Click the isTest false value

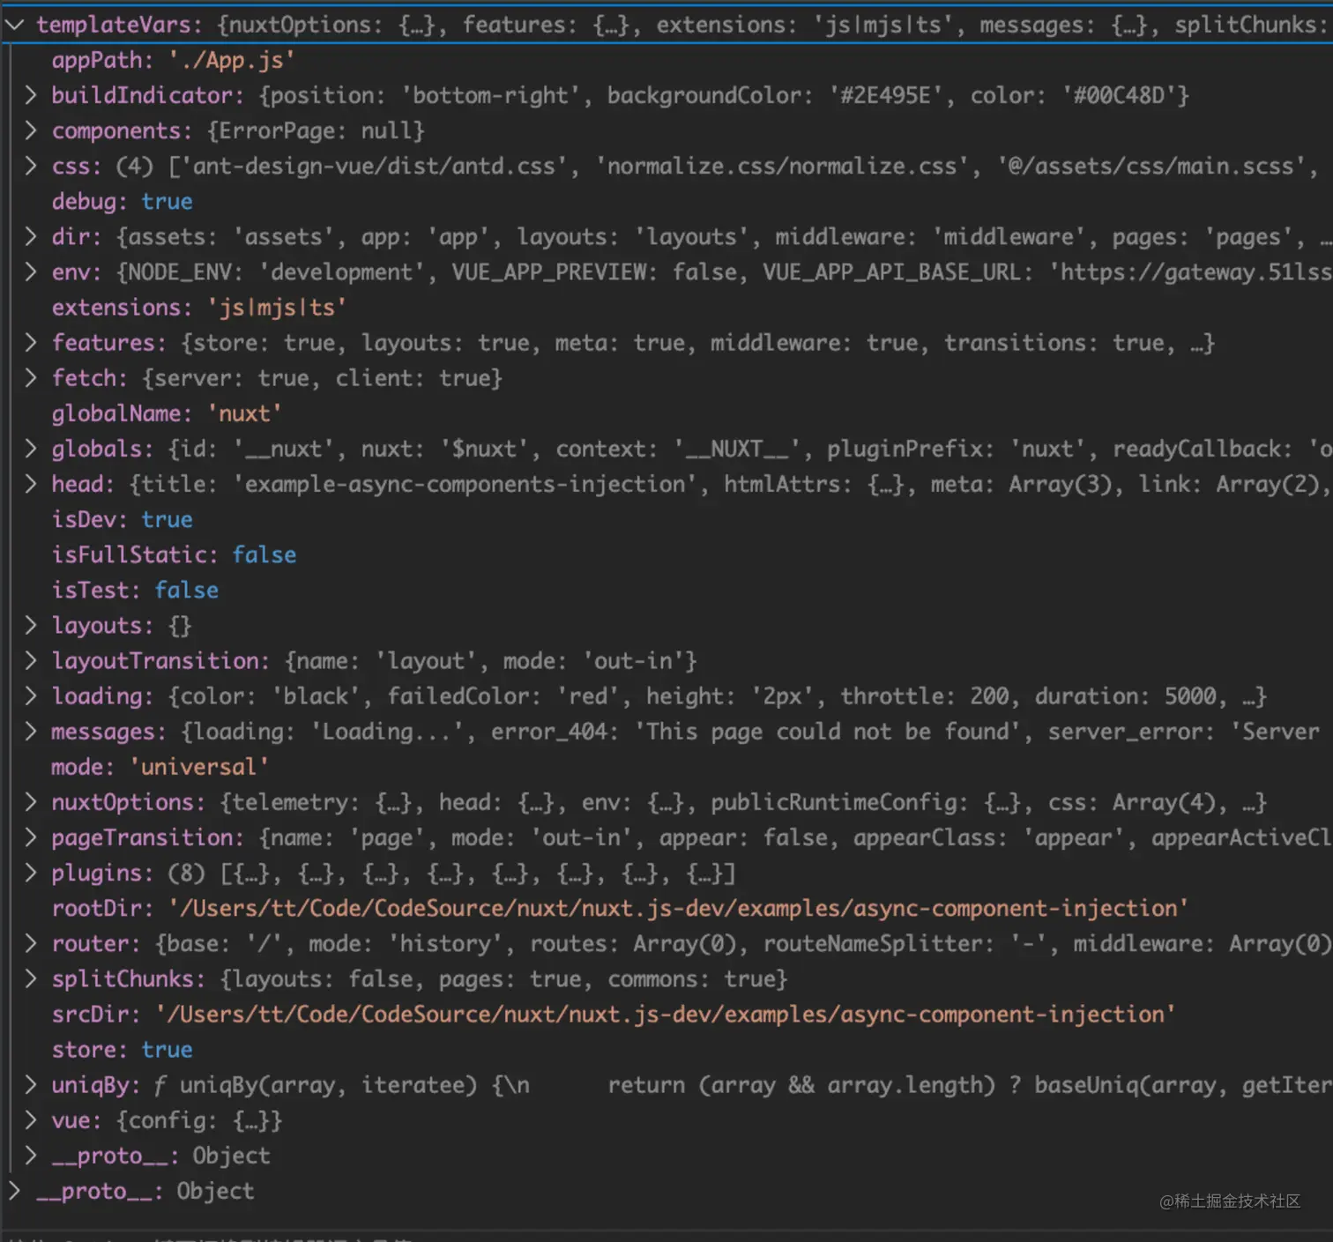pyautogui.click(x=187, y=590)
